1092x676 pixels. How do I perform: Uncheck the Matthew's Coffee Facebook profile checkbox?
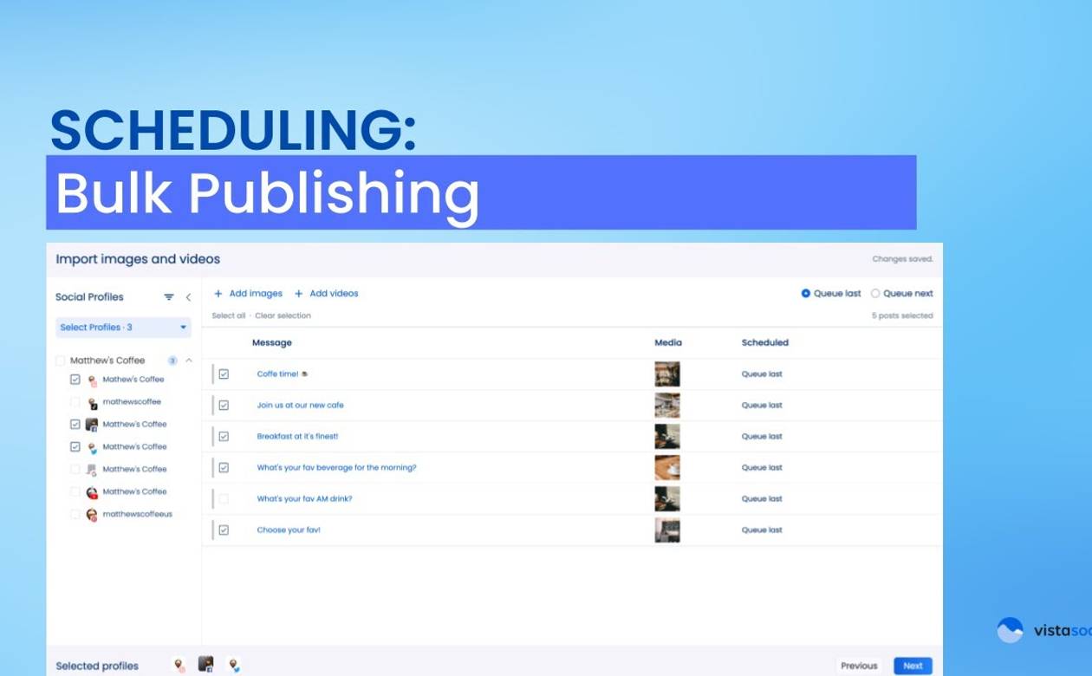coord(75,425)
